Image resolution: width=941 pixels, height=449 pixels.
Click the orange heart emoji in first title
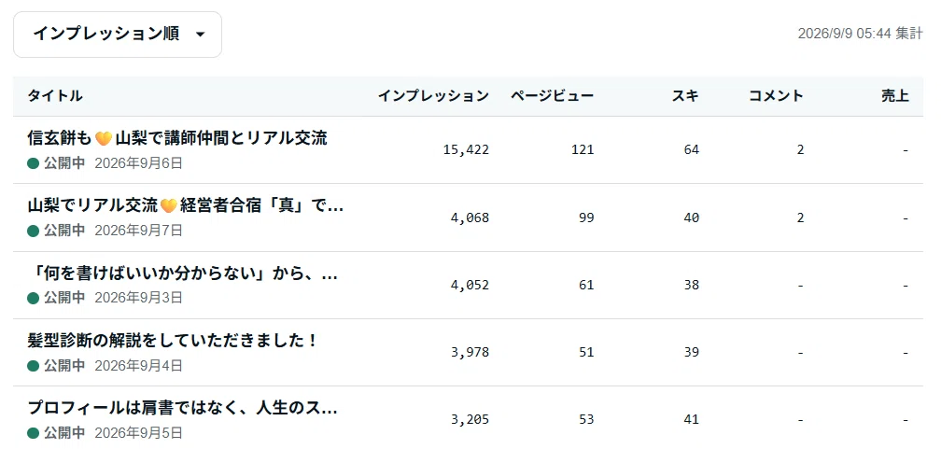[104, 139]
